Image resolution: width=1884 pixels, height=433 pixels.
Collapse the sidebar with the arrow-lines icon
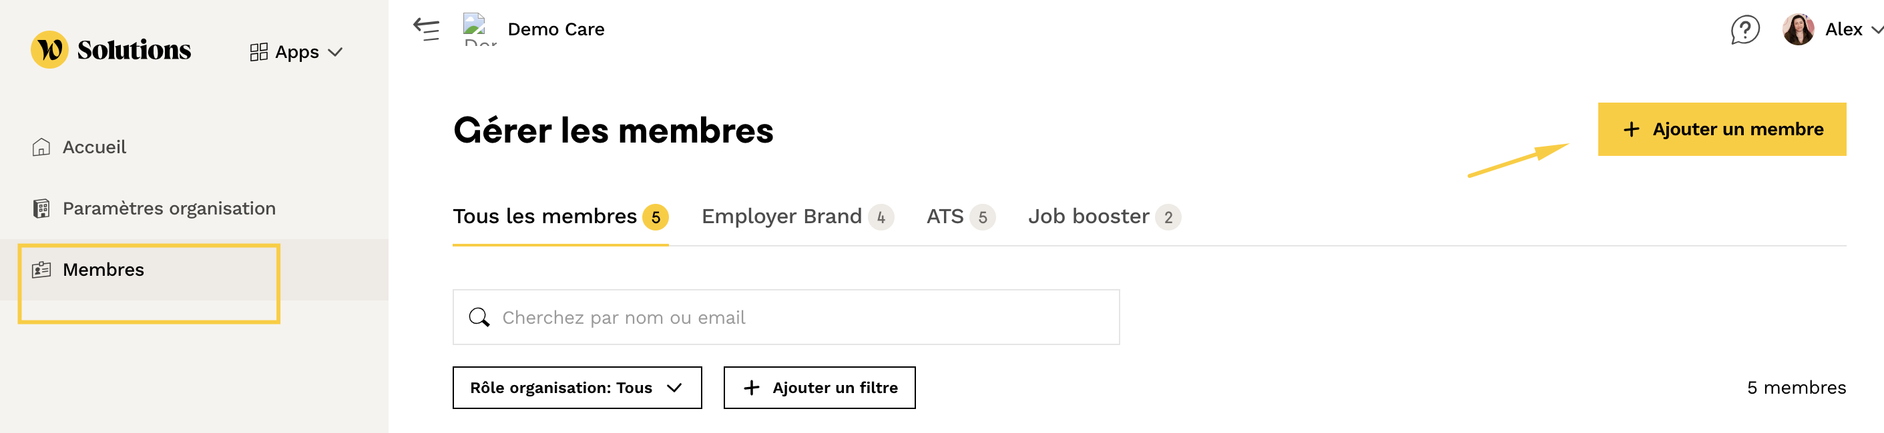427,29
